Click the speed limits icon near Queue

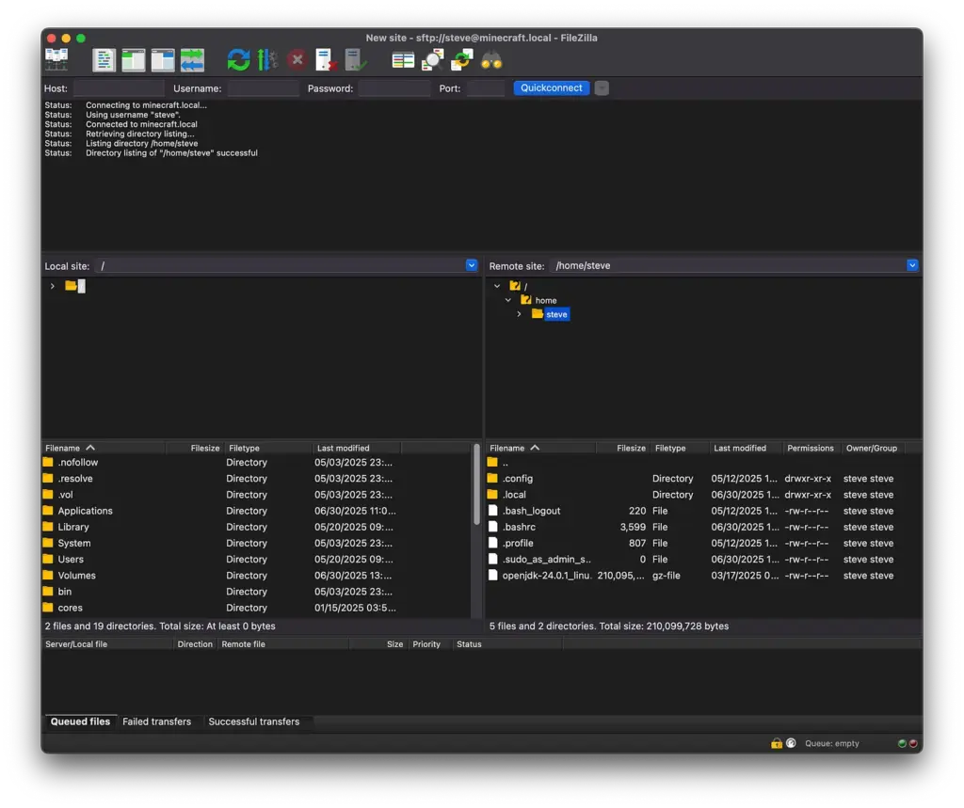[x=791, y=743]
